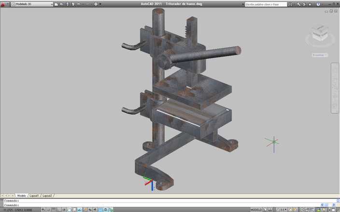Click the Quick View Drawings icon

point(270,210)
